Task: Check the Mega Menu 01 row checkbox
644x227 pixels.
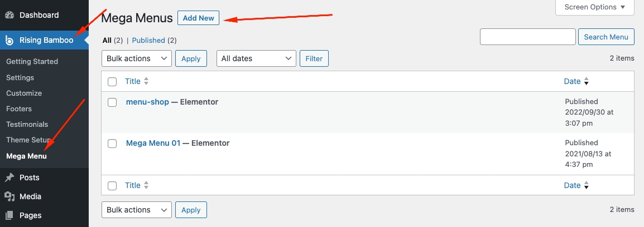Action: [x=112, y=144]
